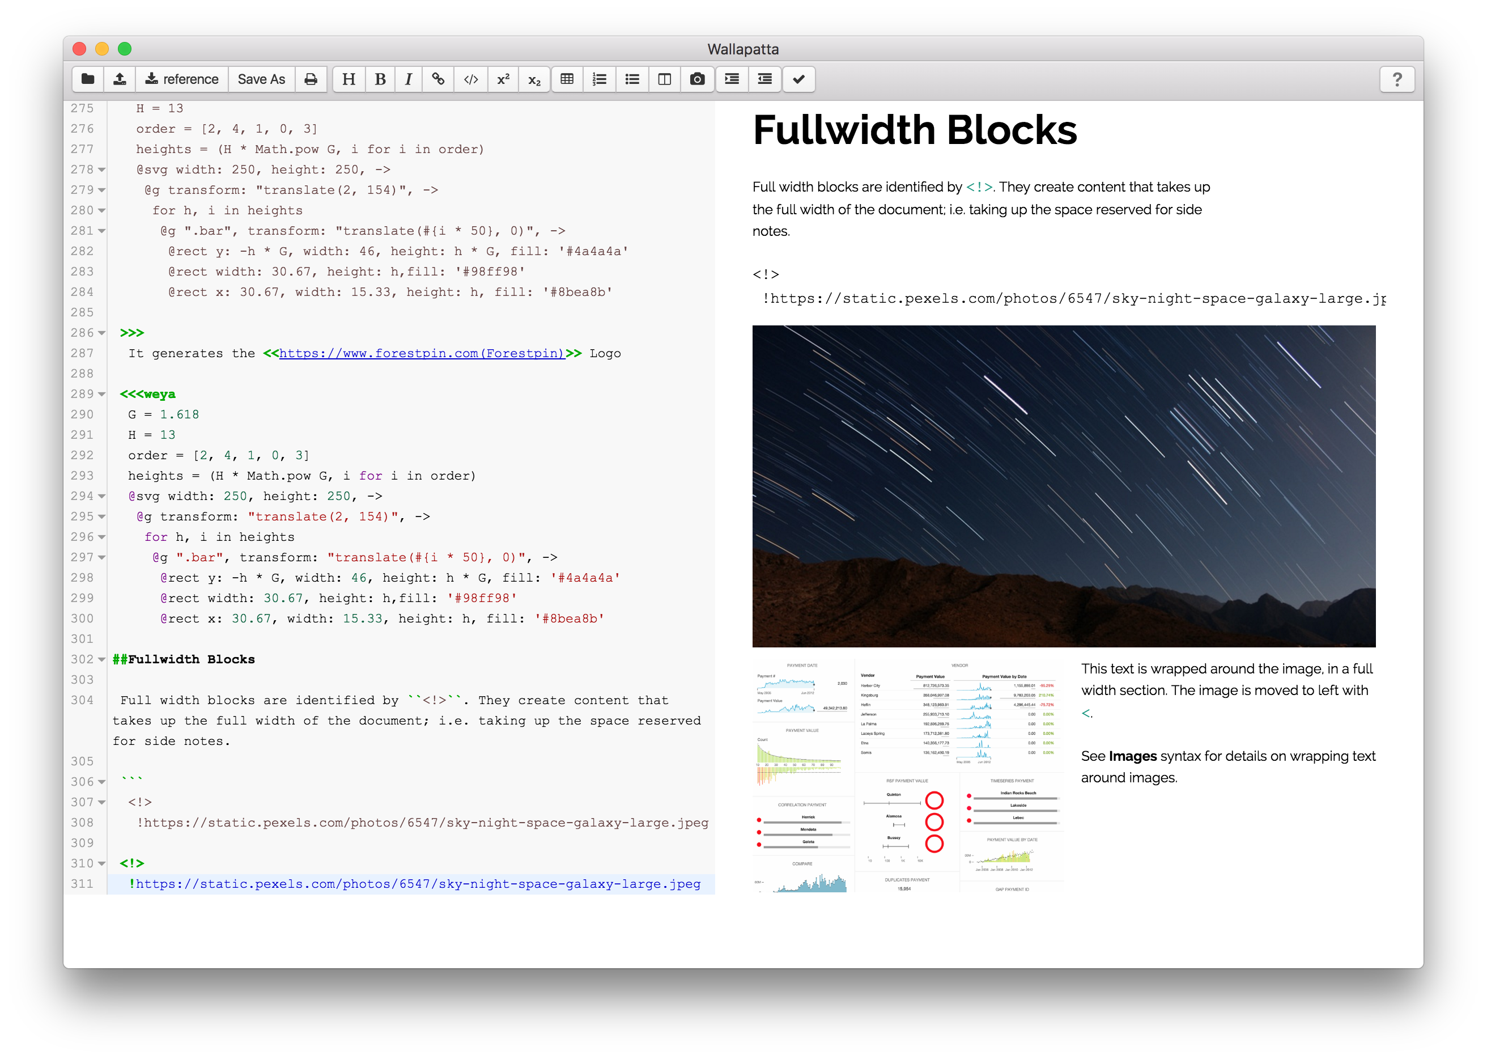Apply superscript formatting
This screenshot has height=1059, width=1487.
(503, 79)
